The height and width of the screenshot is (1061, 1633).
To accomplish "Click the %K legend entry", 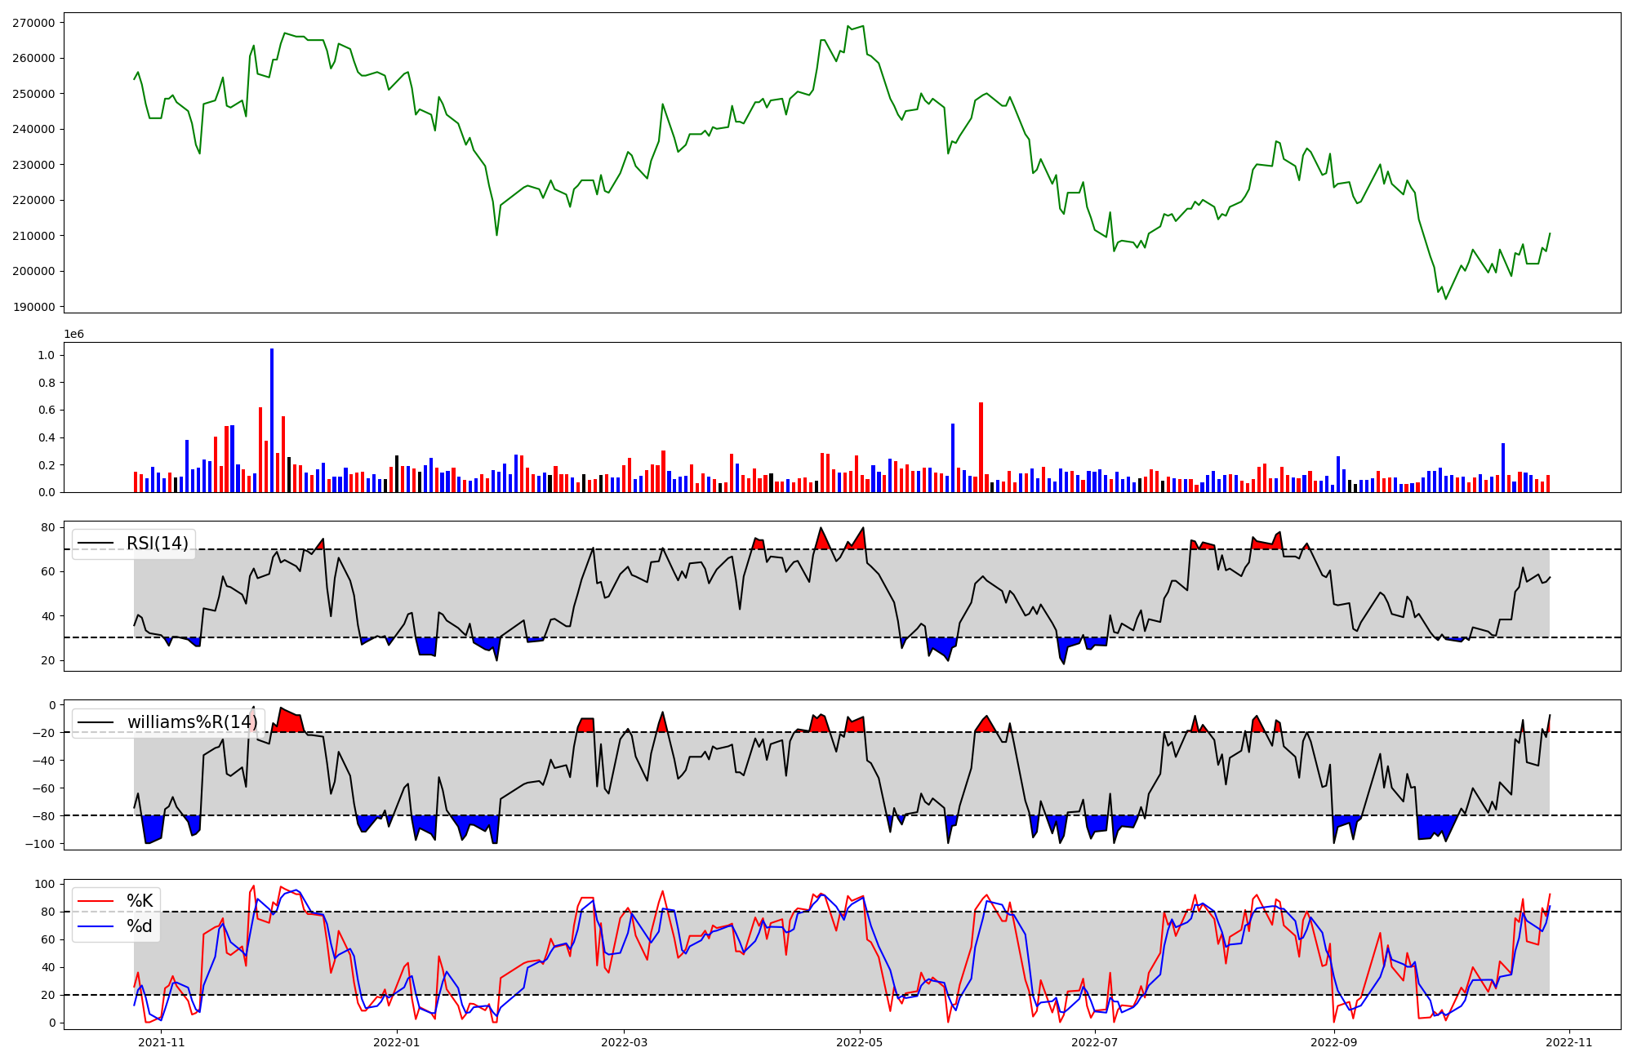I will tap(140, 901).
